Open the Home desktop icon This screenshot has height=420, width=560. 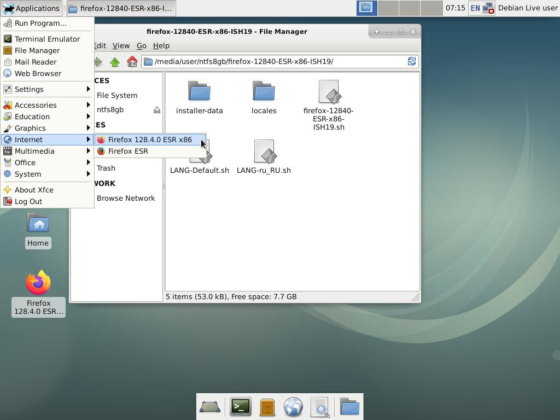[38, 230]
